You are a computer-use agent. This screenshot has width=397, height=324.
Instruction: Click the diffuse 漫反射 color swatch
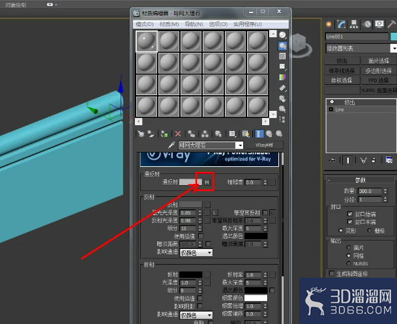tap(190, 182)
